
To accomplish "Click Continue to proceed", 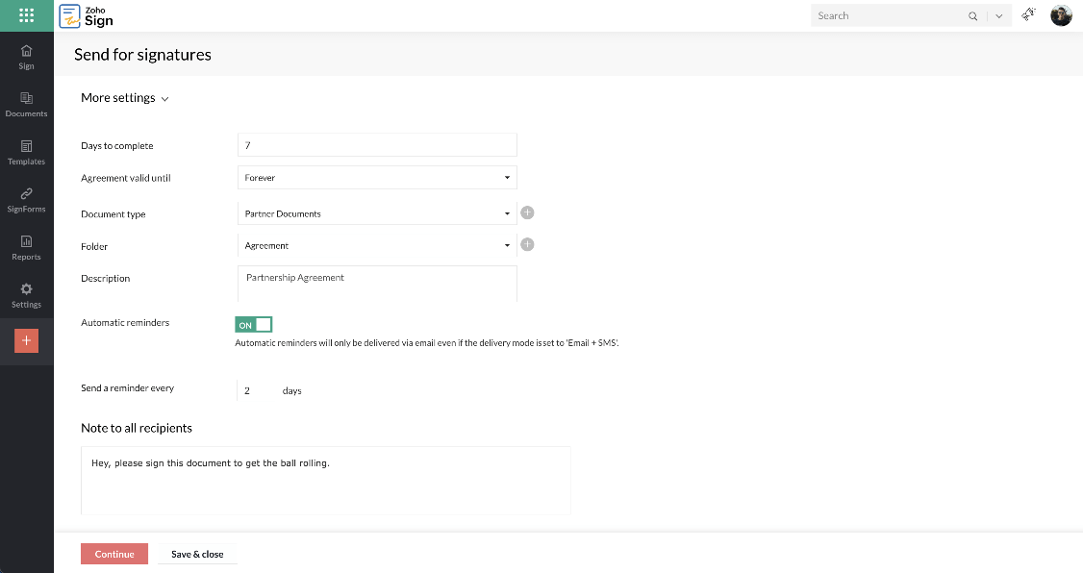I will point(114,554).
